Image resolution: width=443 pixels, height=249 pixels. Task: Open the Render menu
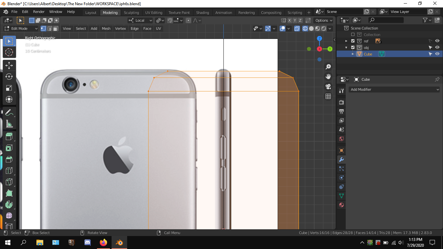tap(39, 12)
